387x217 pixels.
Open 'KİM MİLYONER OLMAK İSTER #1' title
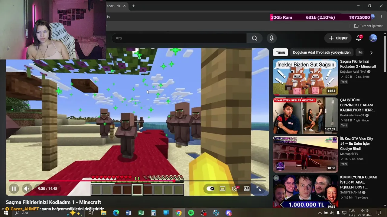coord(359,182)
